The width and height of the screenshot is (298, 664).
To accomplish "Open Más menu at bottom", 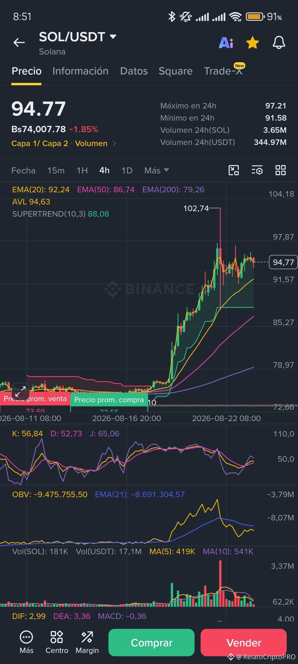I will click(26, 642).
